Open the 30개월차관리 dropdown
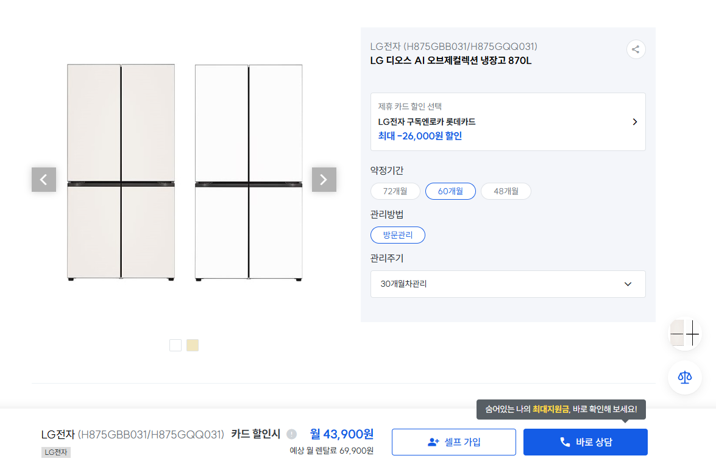 coord(508,284)
